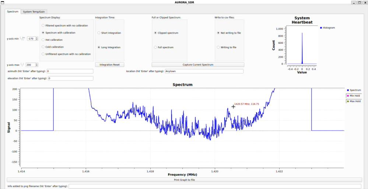Close the AURORA_SDR window
Image resolution: width=368 pixels, height=189 pixels.
click(x=365, y=2)
